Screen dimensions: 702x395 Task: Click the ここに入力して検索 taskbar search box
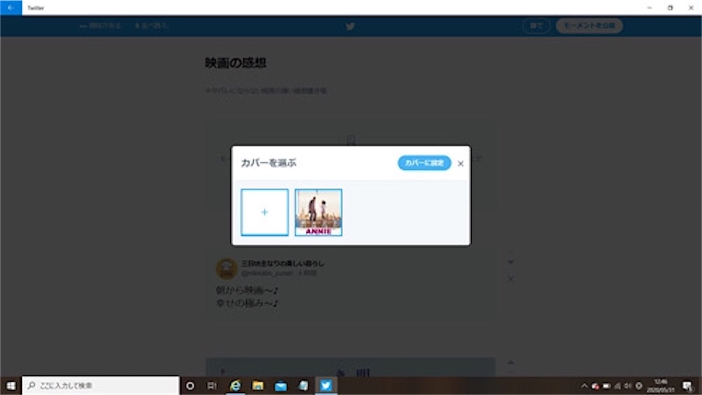click(101, 385)
